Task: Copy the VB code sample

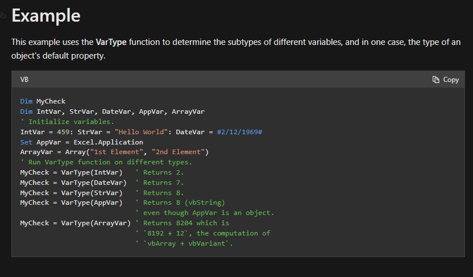Action: (x=445, y=80)
